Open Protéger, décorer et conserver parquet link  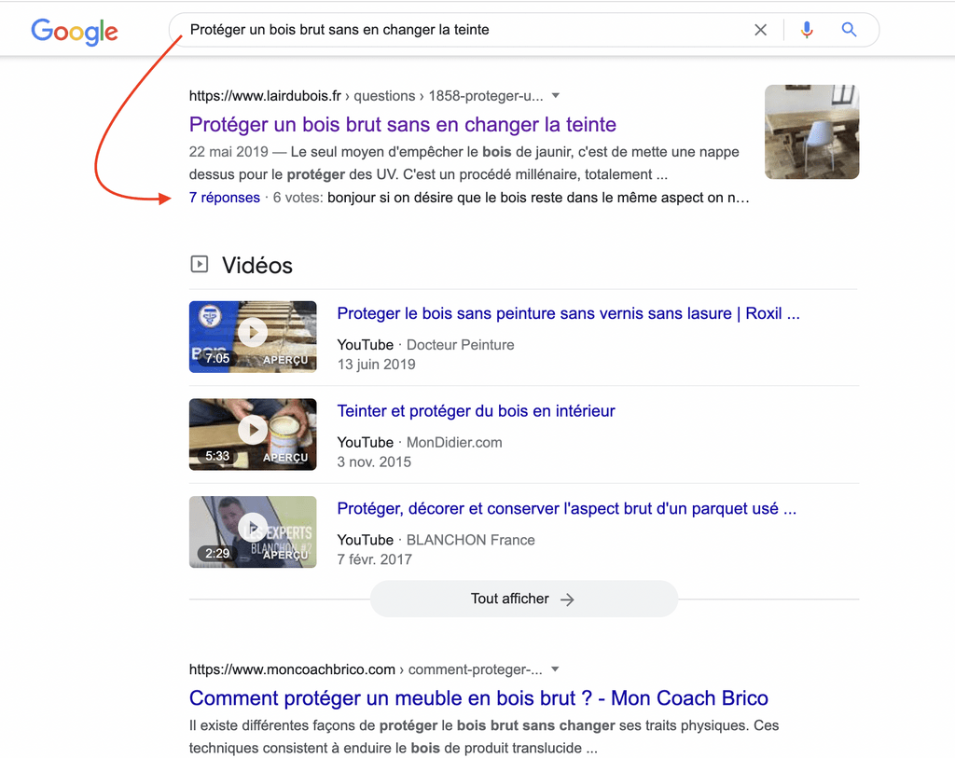[566, 508]
